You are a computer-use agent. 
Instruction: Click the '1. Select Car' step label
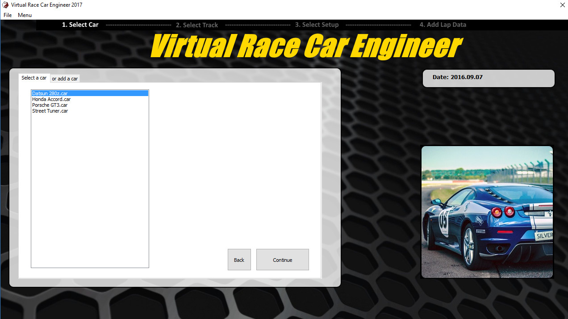pos(80,25)
